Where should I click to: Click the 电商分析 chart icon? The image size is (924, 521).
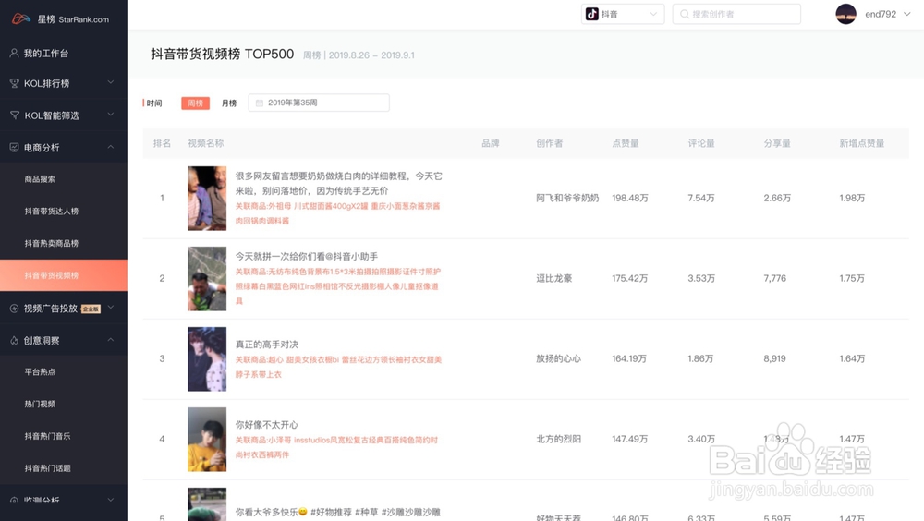[x=14, y=148]
